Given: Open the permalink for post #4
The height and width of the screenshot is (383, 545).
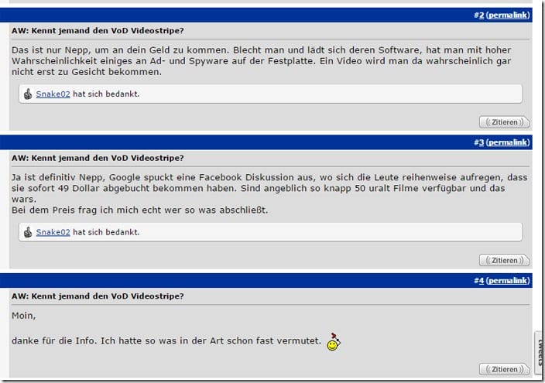Looking at the screenshot, I should [x=508, y=280].
